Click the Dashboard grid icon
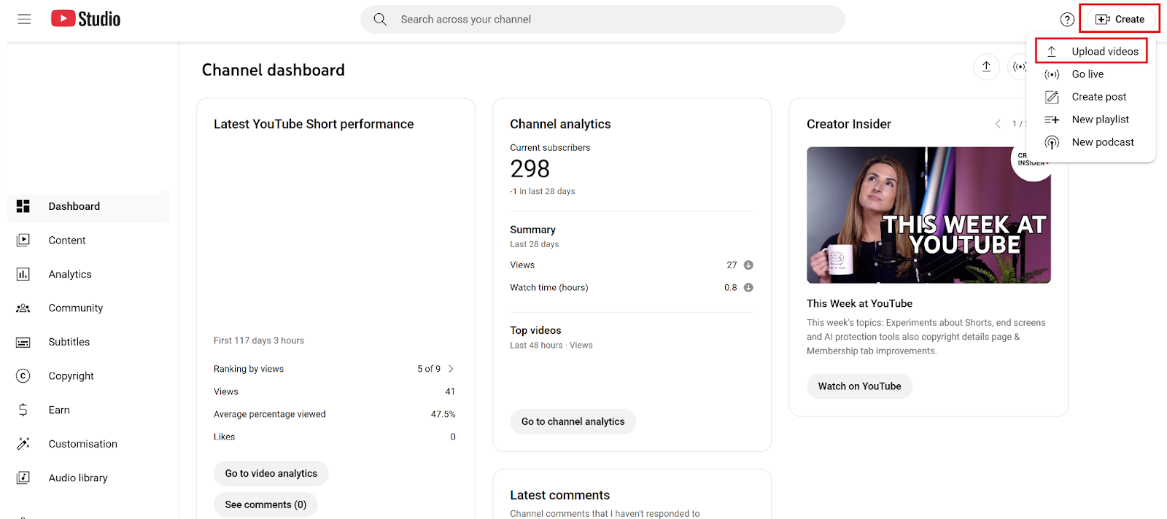The width and height of the screenshot is (1167, 519). tap(23, 206)
